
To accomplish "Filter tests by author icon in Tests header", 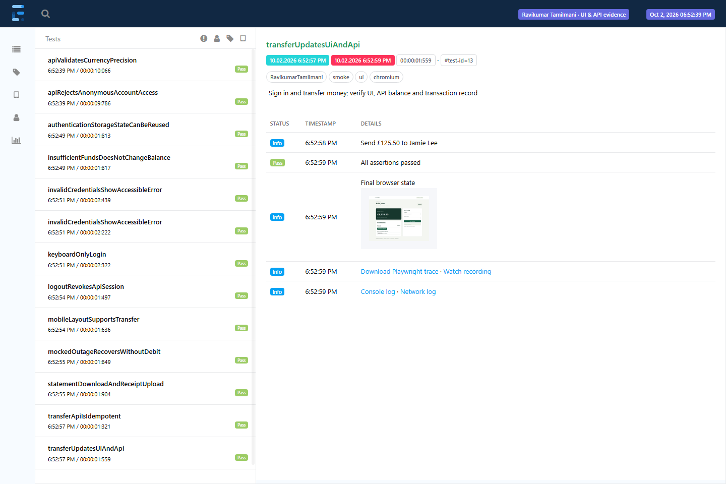I will tap(217, 38).
